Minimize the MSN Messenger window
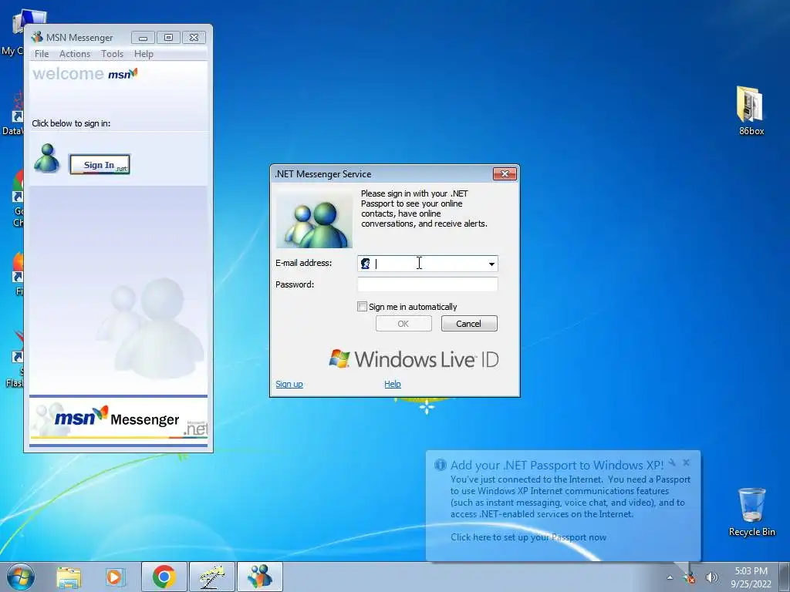 [x=143, y=37]
